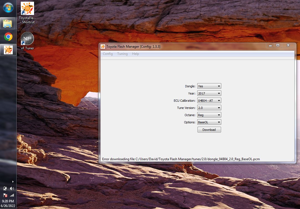Maximize the Toyota Flash Manager window
Image resolution: width=300 pixels, height=209 pixels.
click(x=278, y=45)
